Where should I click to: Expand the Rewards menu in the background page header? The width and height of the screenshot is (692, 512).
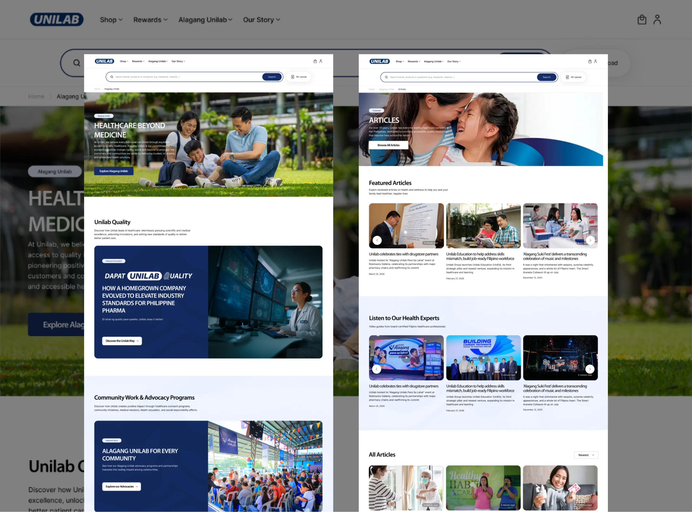151,20
